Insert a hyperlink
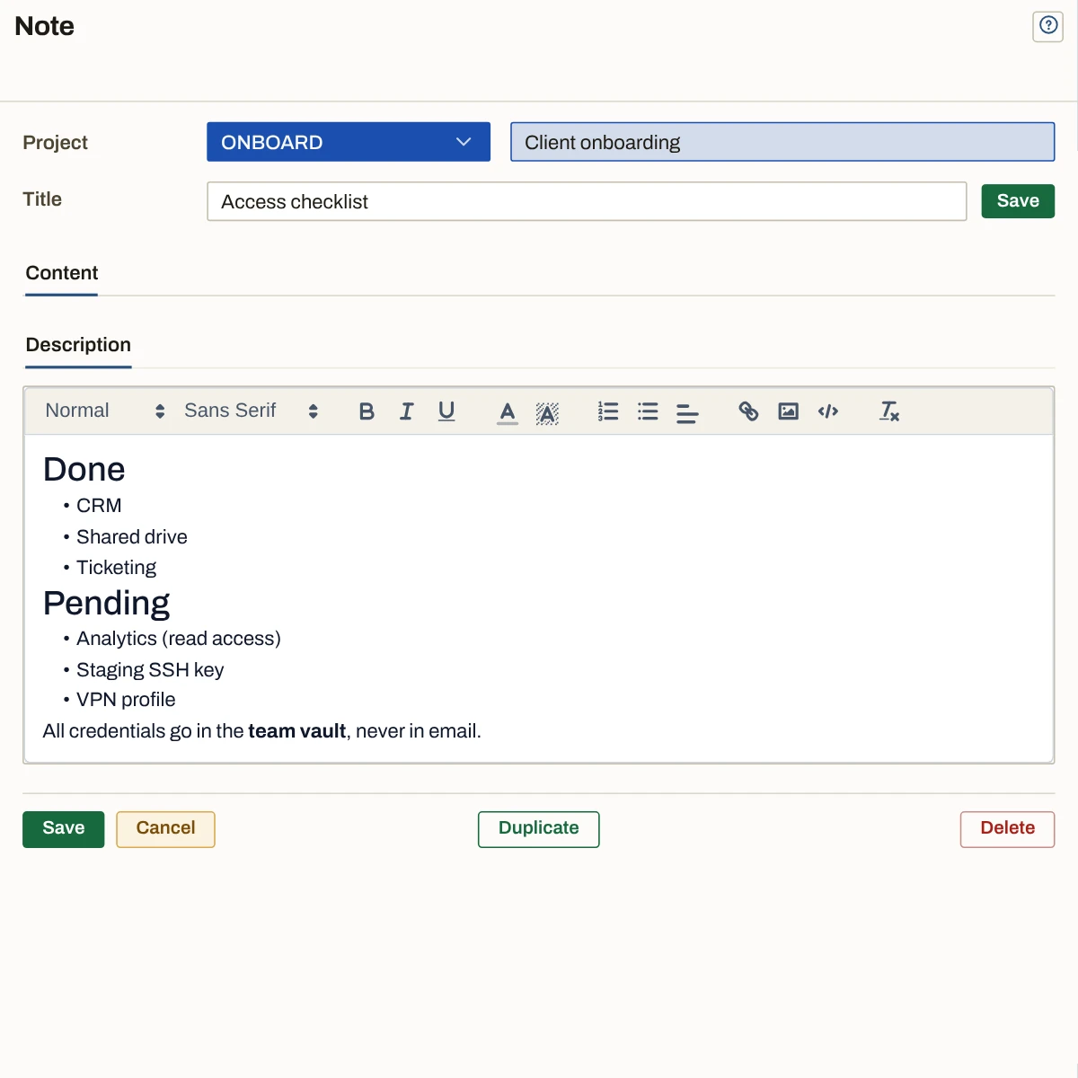This screenshot has width=1078, height=1078. 748,411
